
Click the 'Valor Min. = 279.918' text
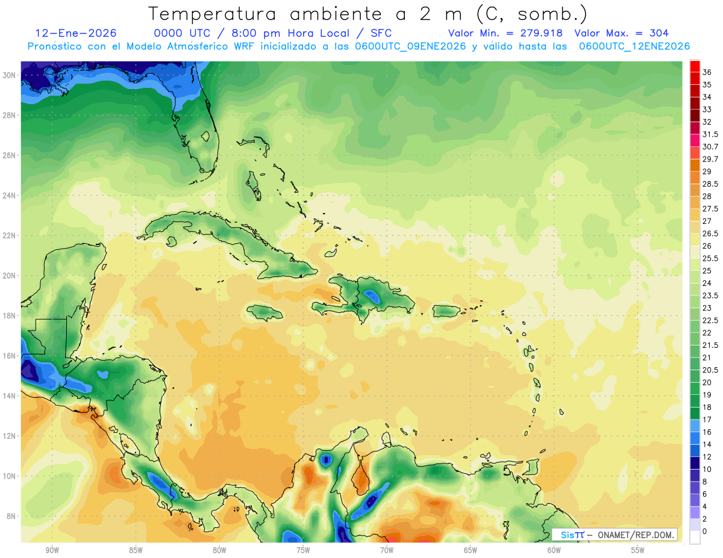tap(505, 33)
